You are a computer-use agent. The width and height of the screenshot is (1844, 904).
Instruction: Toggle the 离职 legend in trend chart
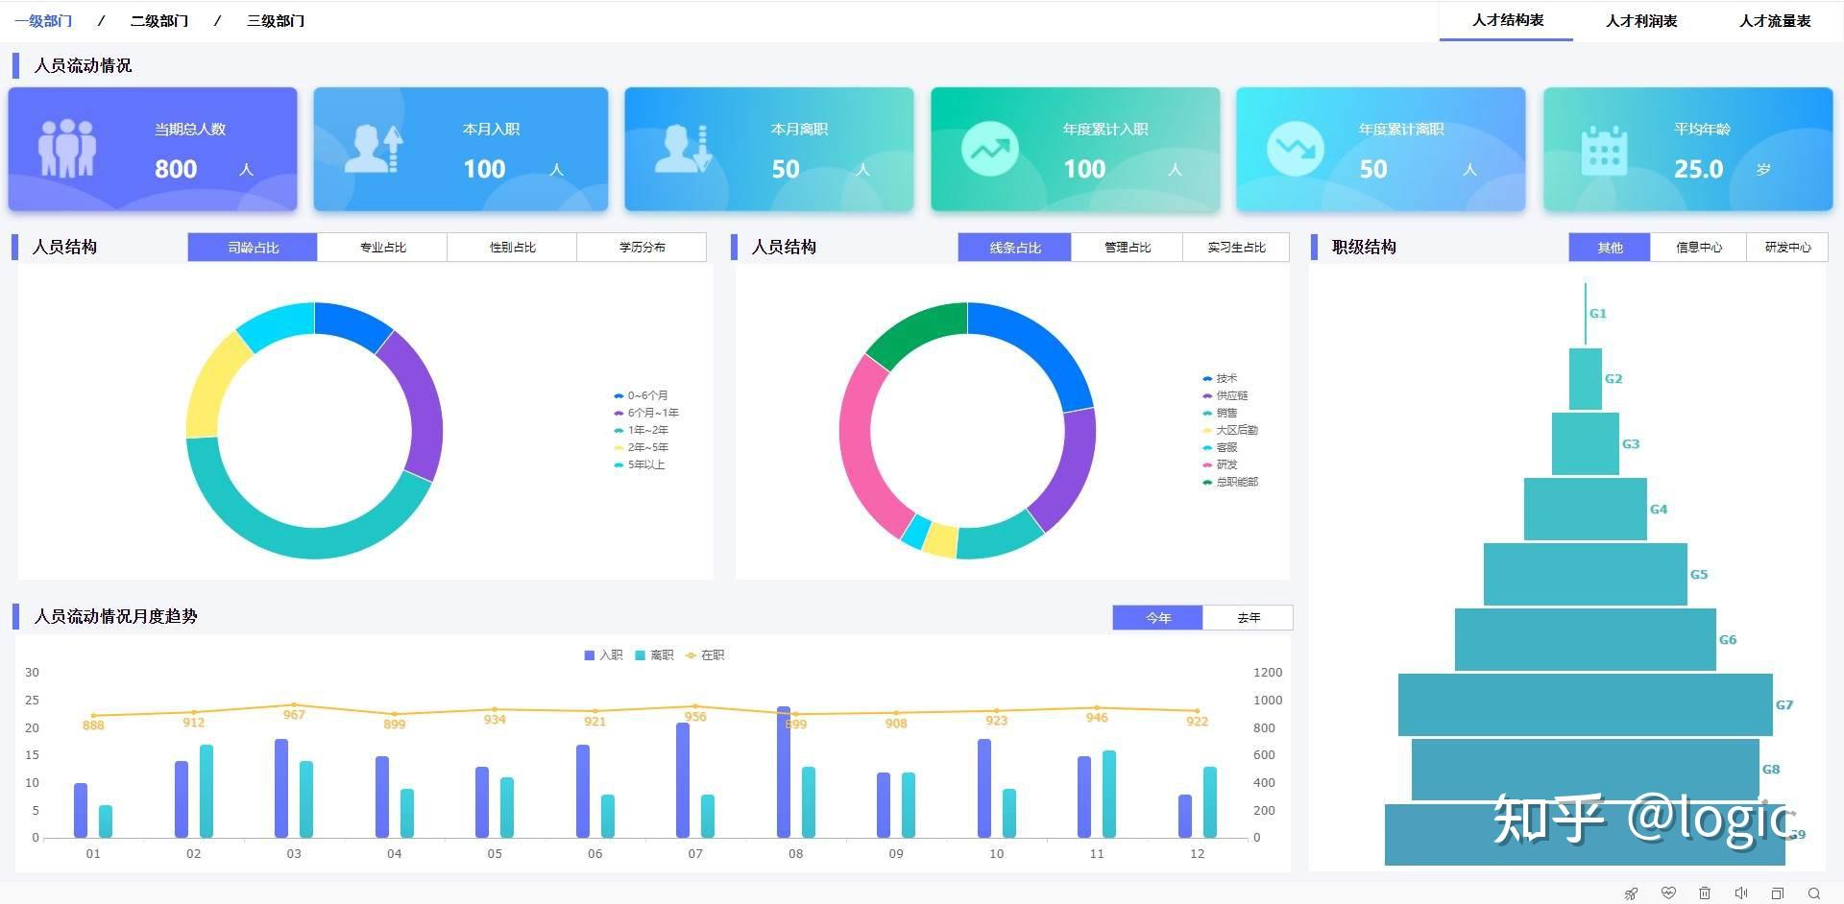[x=654, y=655]
